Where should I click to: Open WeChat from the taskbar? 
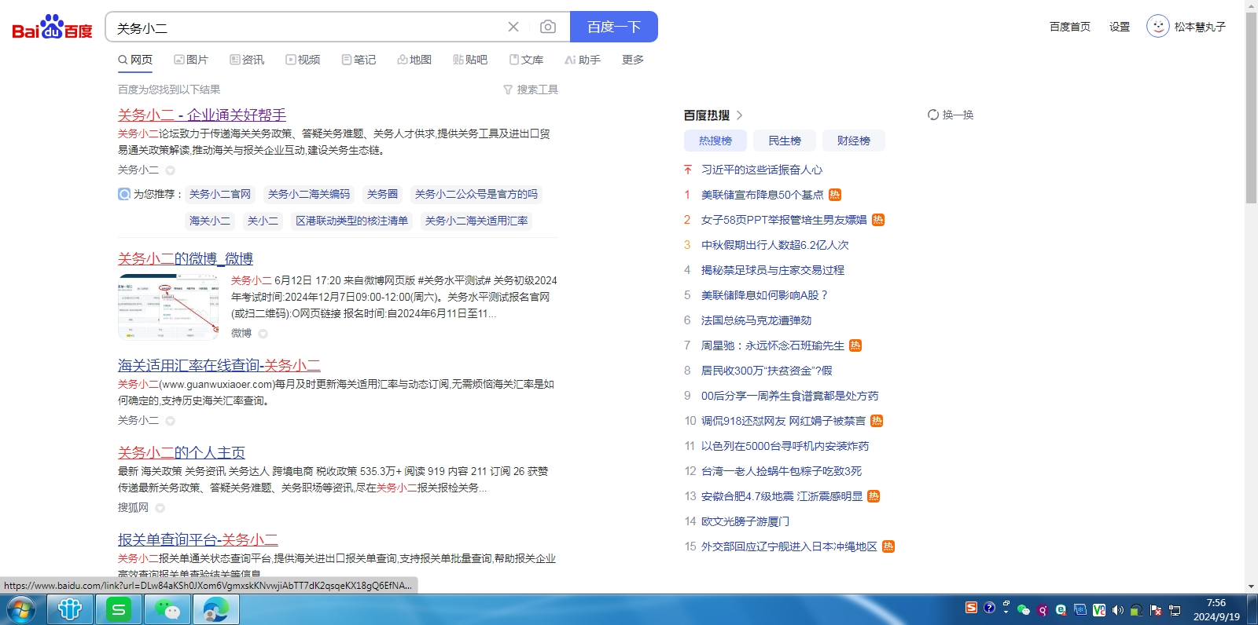point(167,609)
